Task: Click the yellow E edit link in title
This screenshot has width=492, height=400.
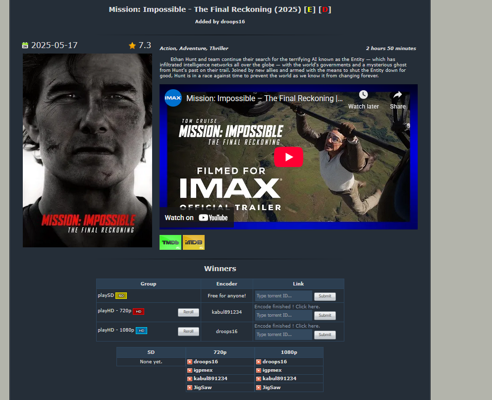Action: click(310, 9)
